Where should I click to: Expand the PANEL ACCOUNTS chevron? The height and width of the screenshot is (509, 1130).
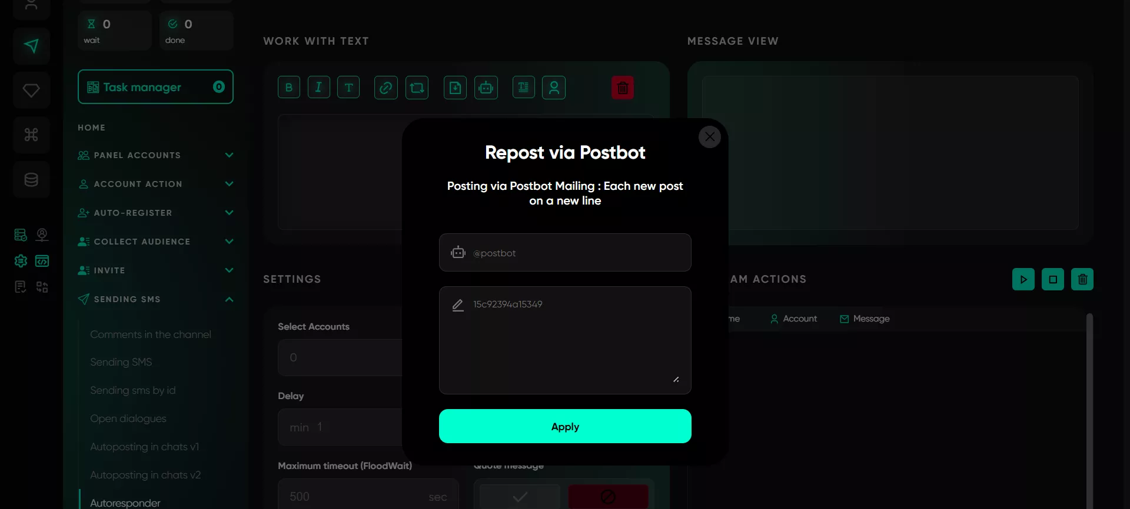pos(230,155)
